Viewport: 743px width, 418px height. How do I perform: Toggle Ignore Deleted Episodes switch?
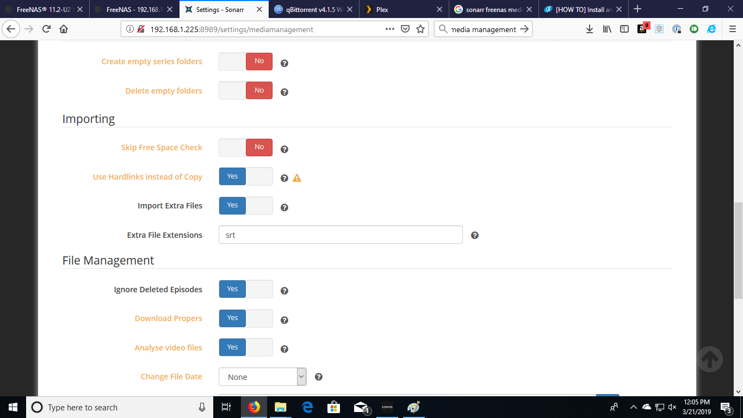coord(246,289)
